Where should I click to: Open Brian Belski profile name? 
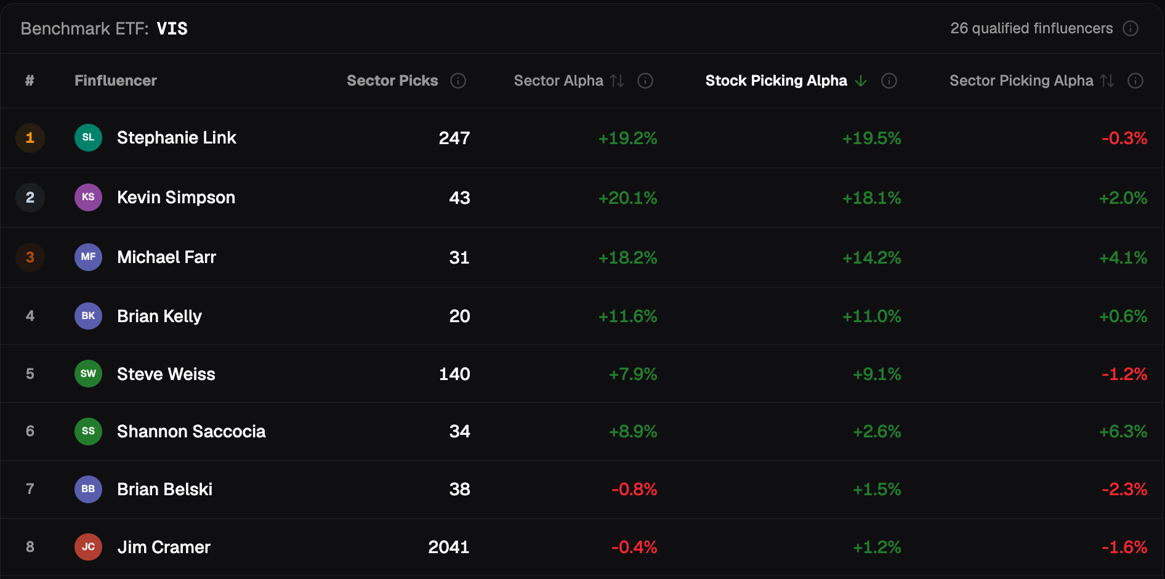164,490
